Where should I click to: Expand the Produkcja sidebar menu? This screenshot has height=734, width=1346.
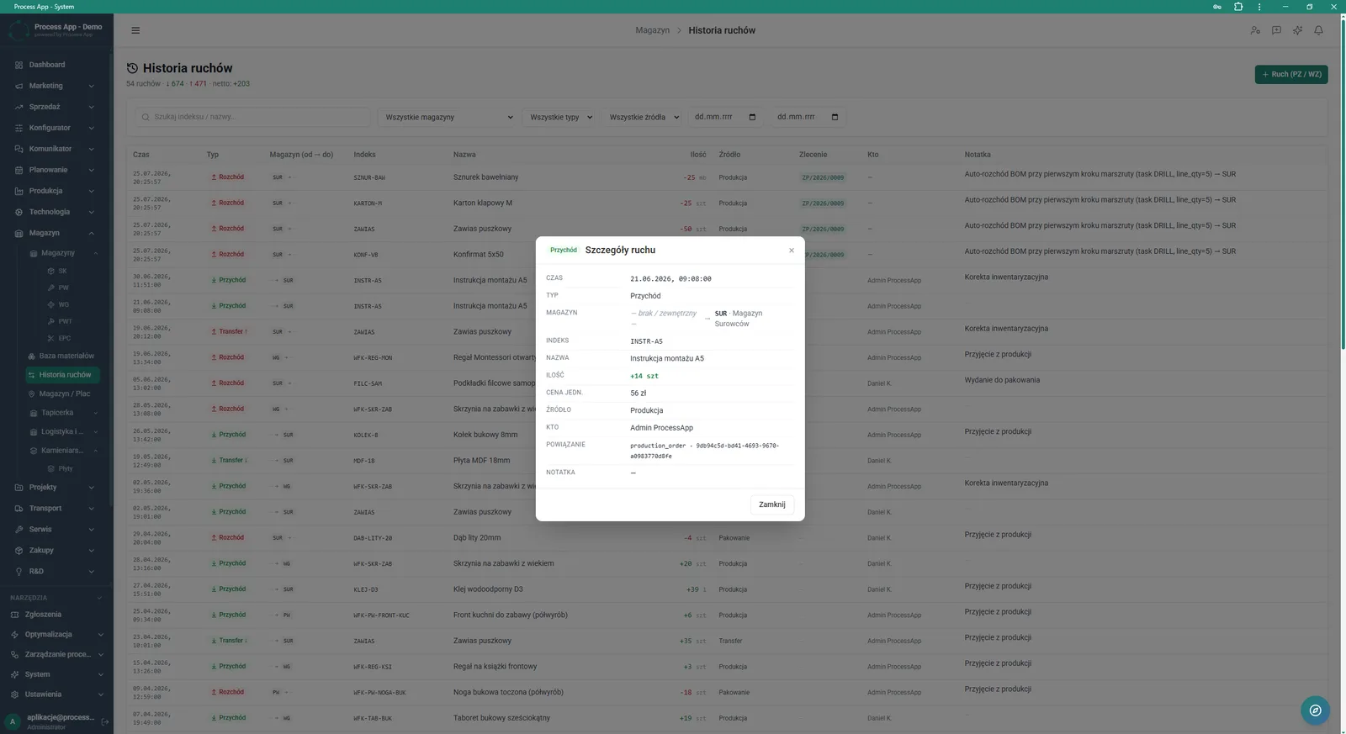coord(56,191)
